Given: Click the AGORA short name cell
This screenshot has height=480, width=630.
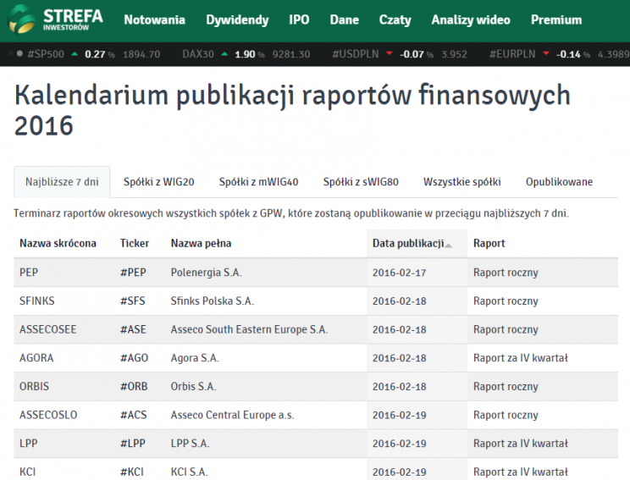Looking at the screenshot, I should click(x=36, y=358).
